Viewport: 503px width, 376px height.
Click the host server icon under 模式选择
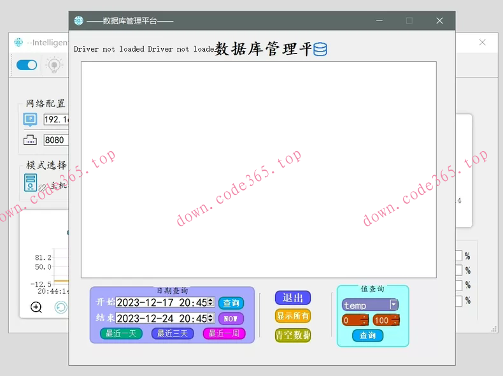[31, 183]
